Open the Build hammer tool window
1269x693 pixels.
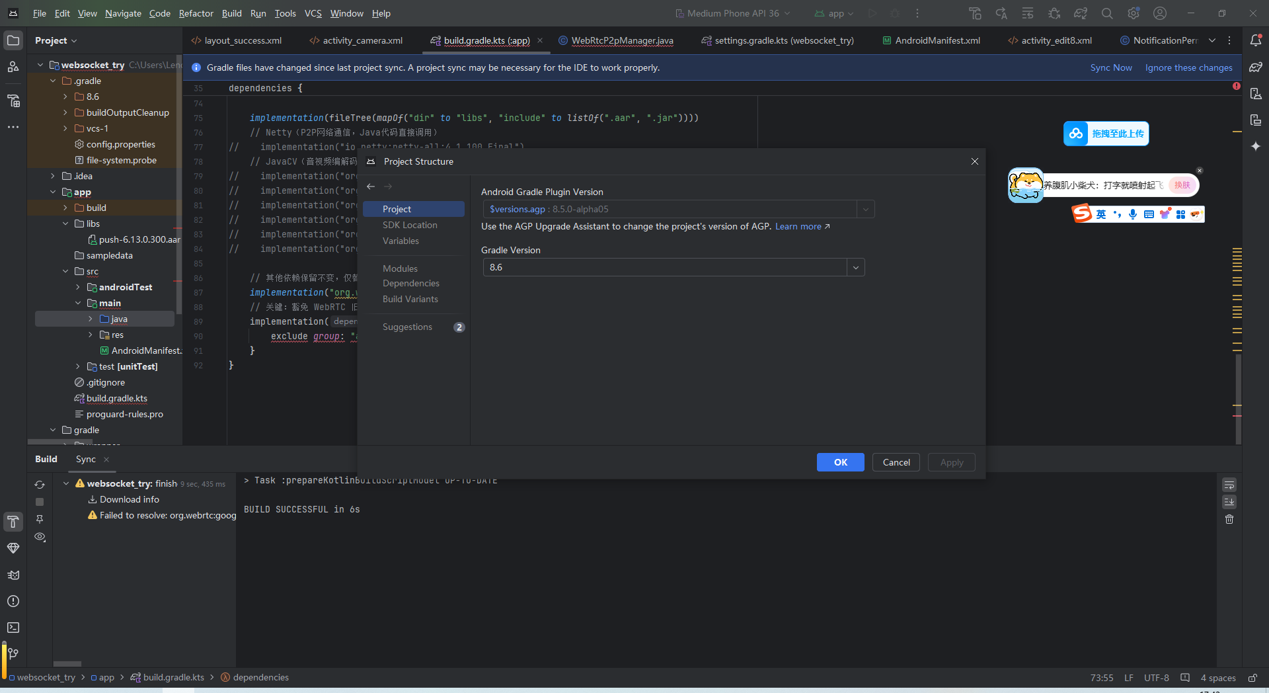(x=13, y=522)
